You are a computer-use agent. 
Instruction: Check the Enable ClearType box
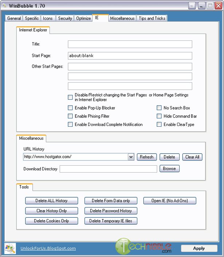tap(159, 124)
